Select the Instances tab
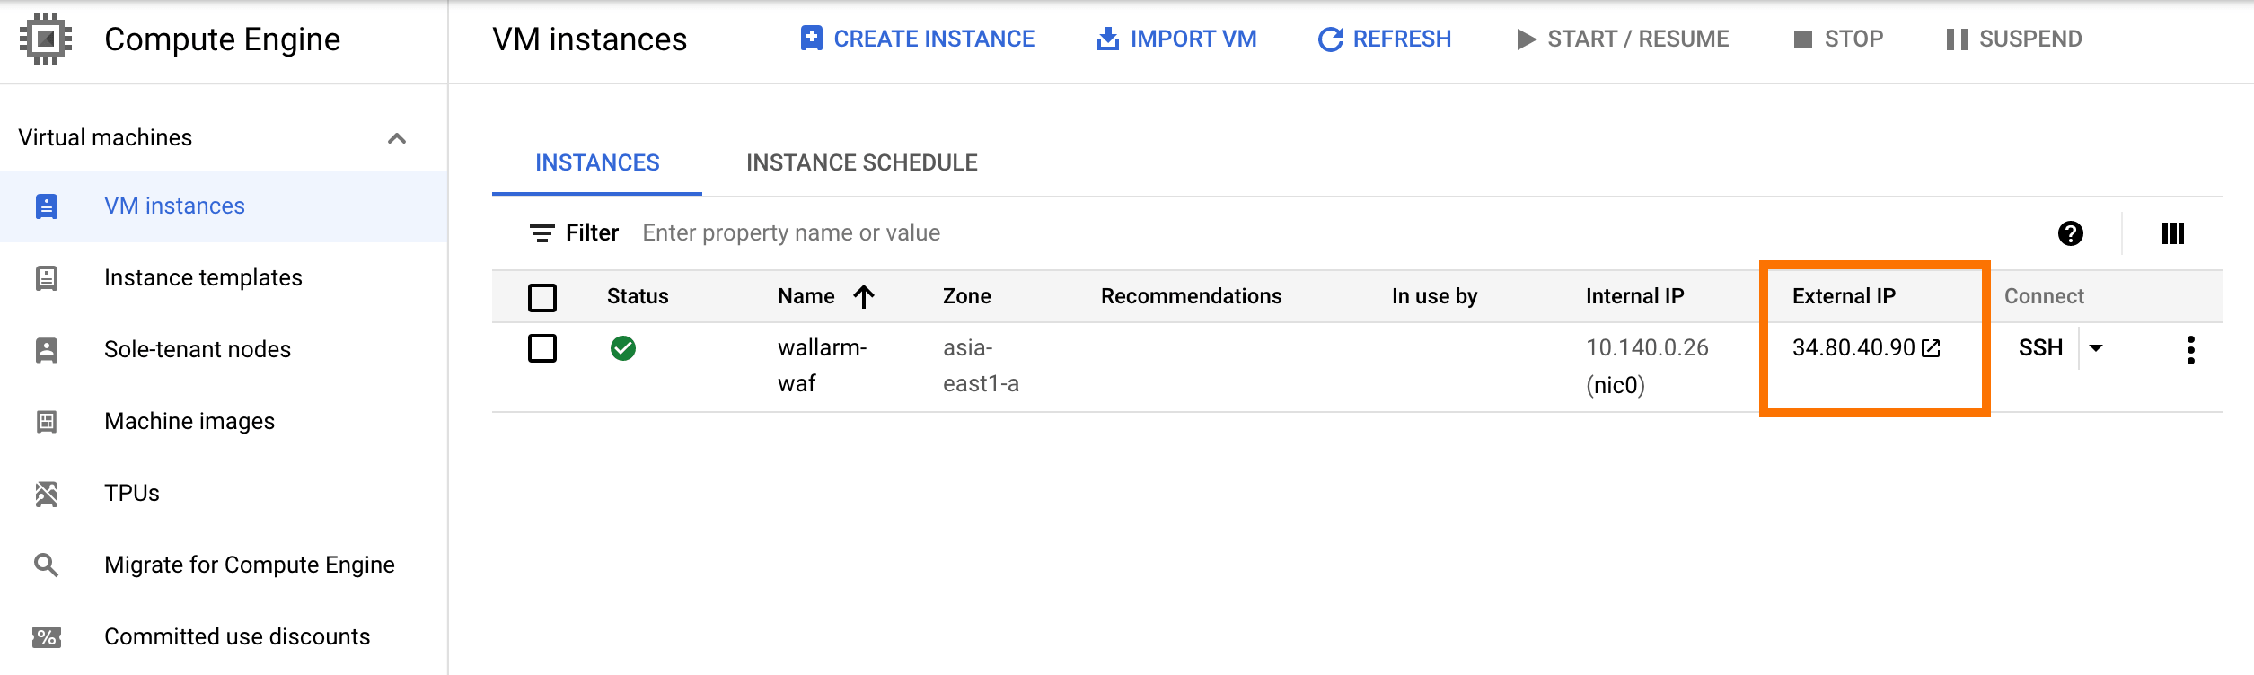This screenshot has width=2254, height=675. [597, 162]
